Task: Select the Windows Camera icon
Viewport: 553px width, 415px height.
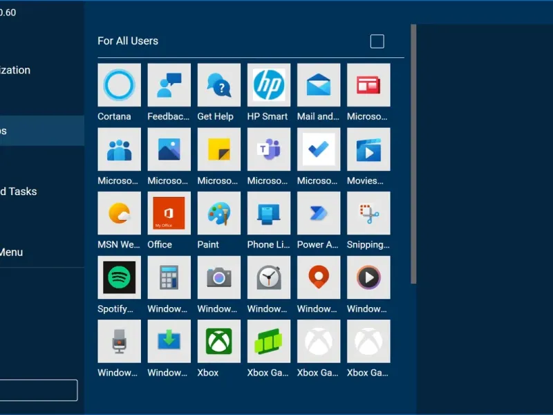Action: click(219, 277)
